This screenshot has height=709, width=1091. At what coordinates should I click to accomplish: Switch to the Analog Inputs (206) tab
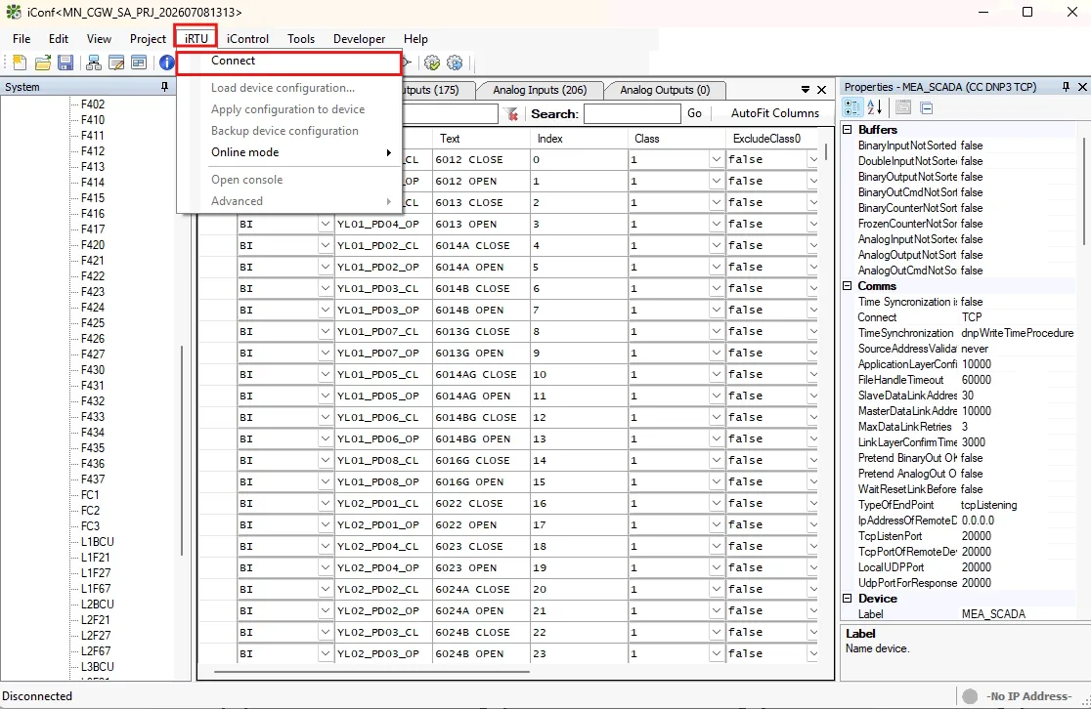[x=540, y=90]
